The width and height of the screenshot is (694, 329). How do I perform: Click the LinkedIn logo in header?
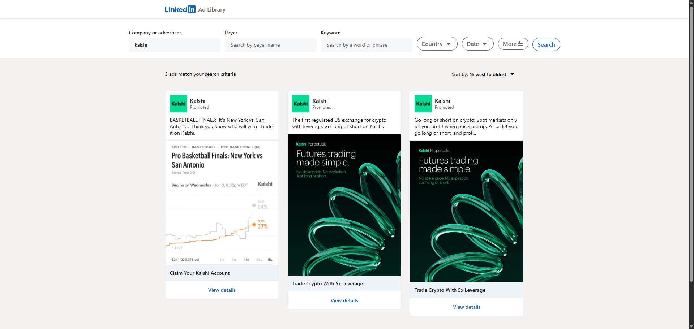coord(180,9)
